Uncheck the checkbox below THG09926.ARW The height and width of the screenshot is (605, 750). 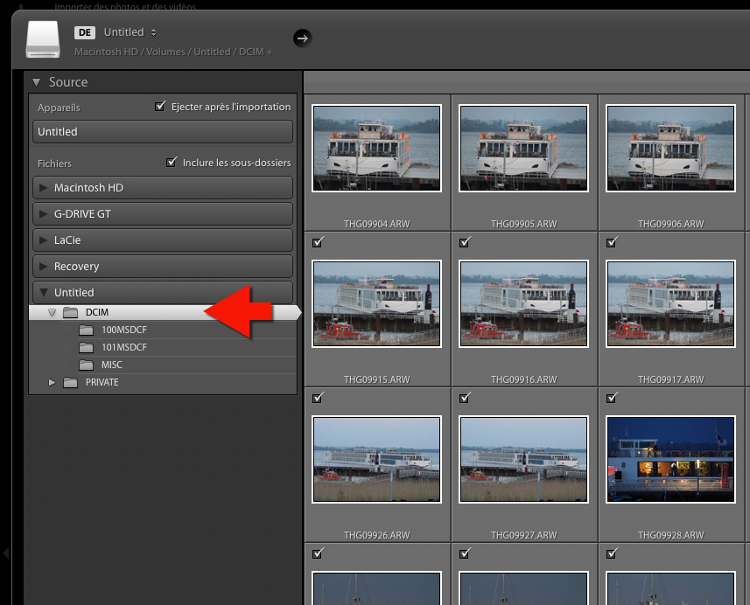(x=318, y=553)
